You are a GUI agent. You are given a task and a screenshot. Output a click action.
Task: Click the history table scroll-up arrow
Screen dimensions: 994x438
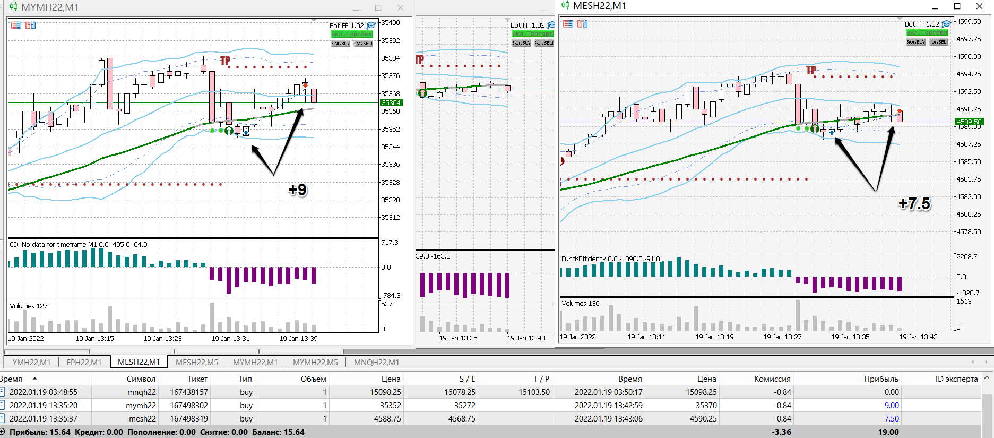[x=987, y=378]
